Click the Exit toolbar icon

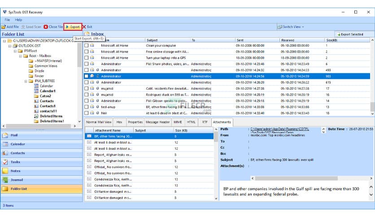[x=84, y=27]
